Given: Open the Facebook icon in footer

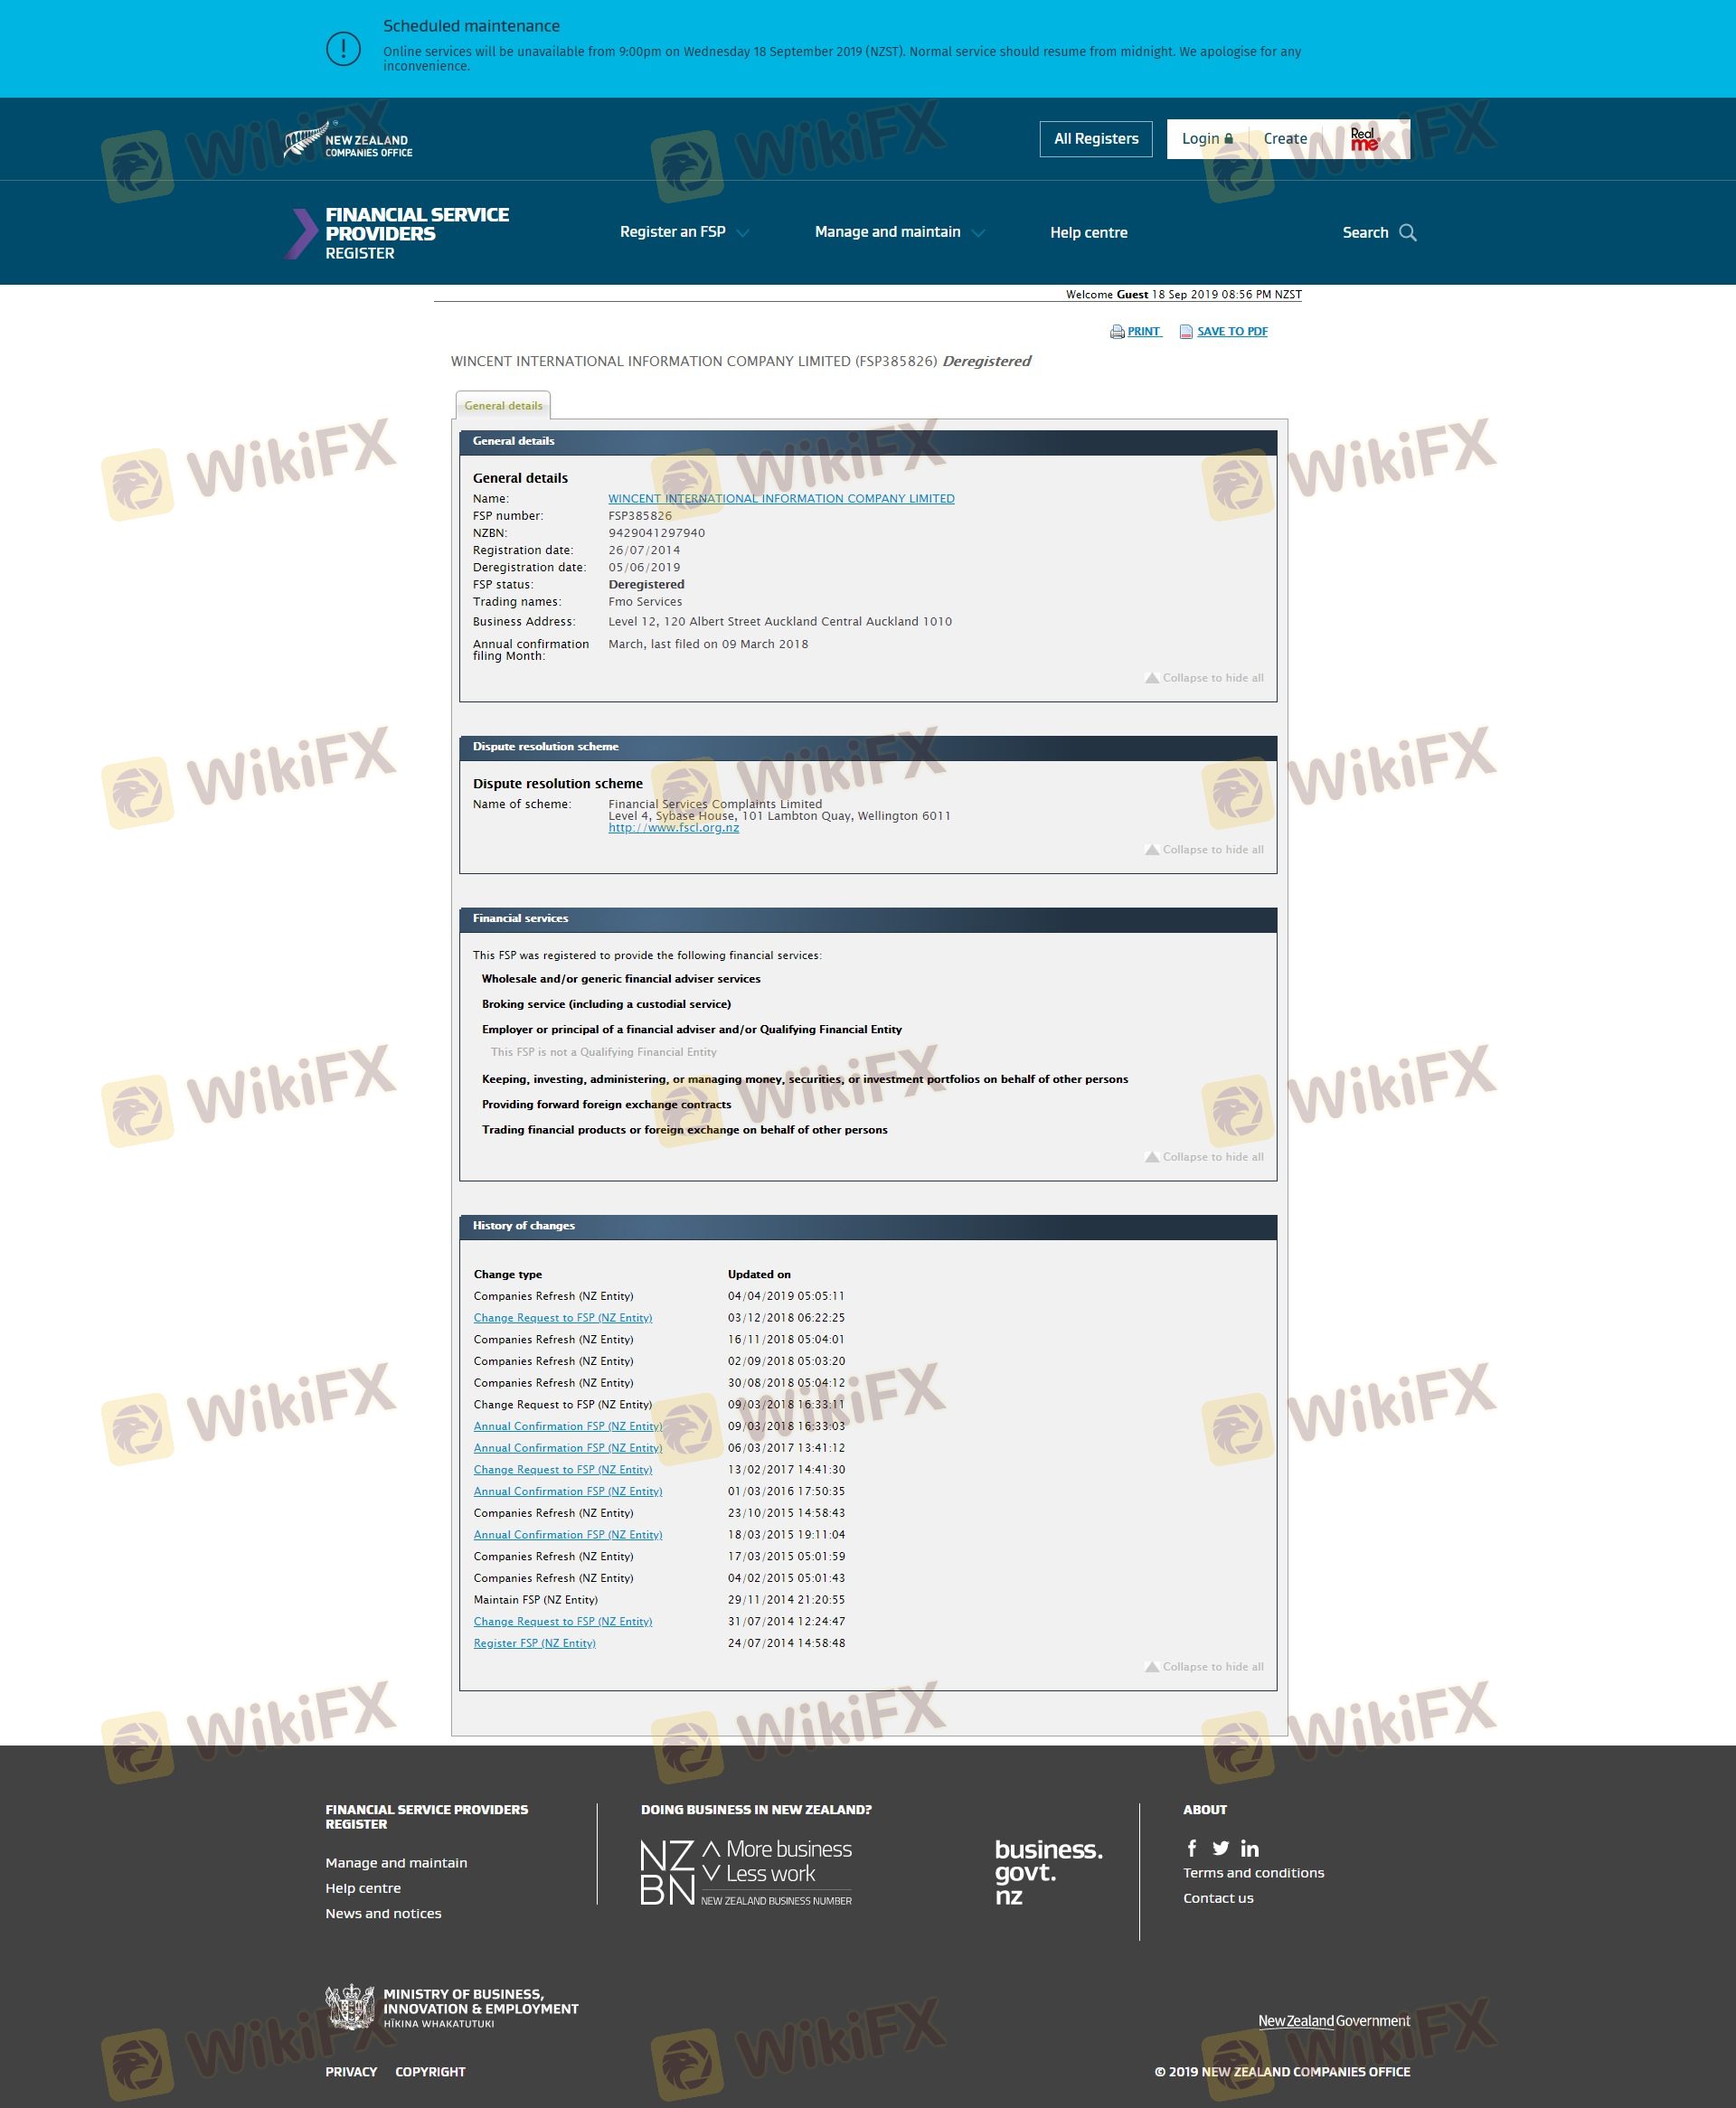Looking at the screenshot, I should tap(1191, 1849).
